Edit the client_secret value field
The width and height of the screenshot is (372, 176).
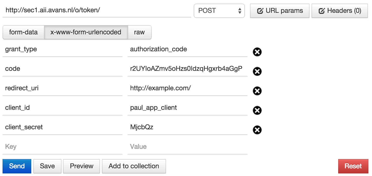pyautogui.click(x=187, y=127)
